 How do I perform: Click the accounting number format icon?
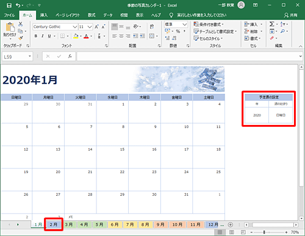click(x=167, y=31)
